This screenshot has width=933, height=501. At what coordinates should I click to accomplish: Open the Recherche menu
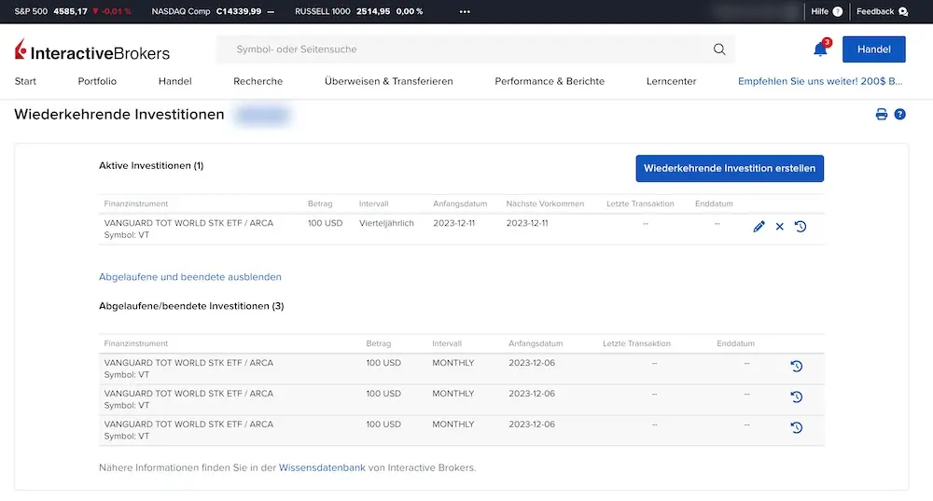pos(258,81)
